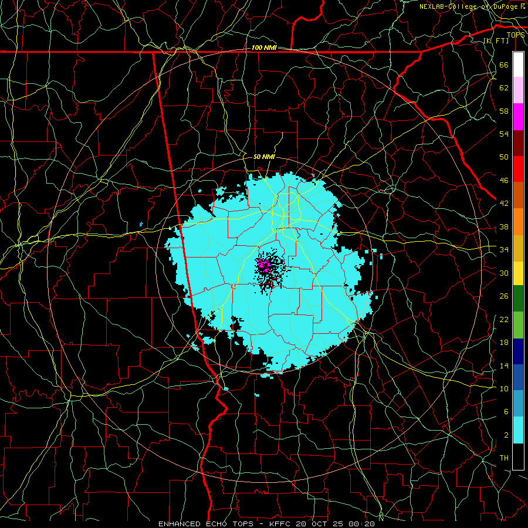Click the '100 NMI' range ring label
528x528 pixels.
point(264,48)
